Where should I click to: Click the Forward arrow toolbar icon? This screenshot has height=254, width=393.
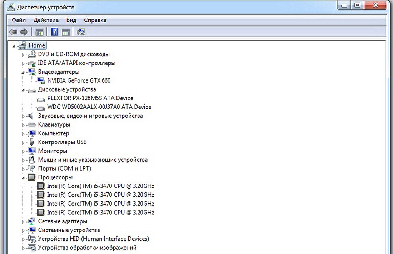24,32
